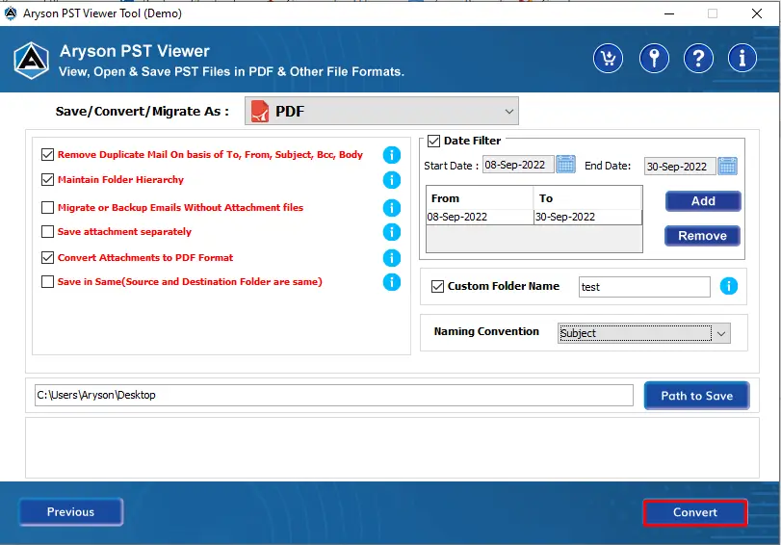Enable Migrate or Backup Emails Without Attachment
Viewport: 781px width, 545px height.
tap(47, 207)
